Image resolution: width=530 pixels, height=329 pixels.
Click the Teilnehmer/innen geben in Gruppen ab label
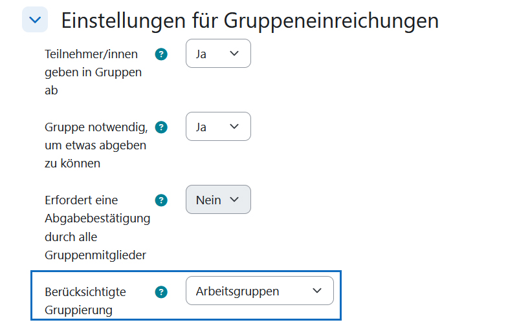[x=93, y=72]
